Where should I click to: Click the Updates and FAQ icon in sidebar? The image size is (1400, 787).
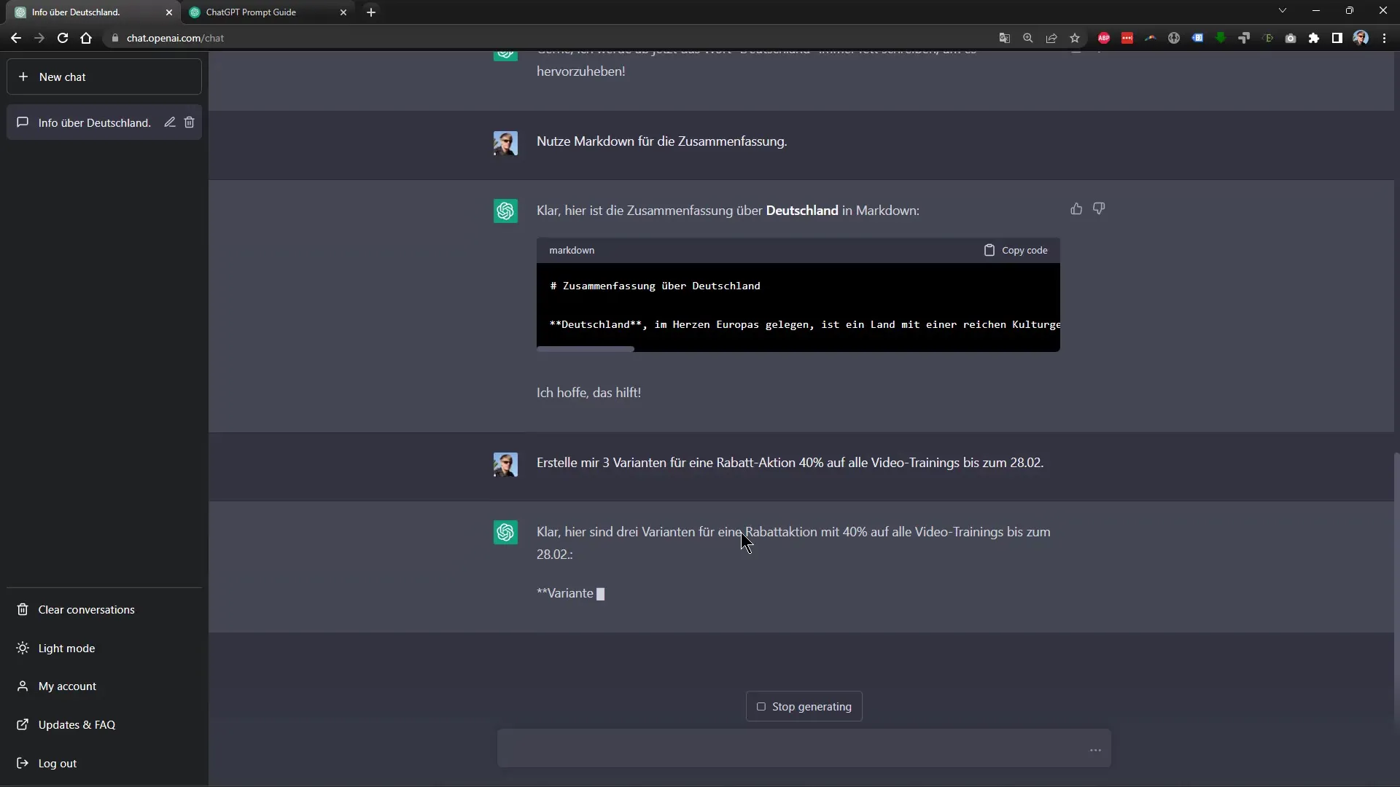(22, 724)
